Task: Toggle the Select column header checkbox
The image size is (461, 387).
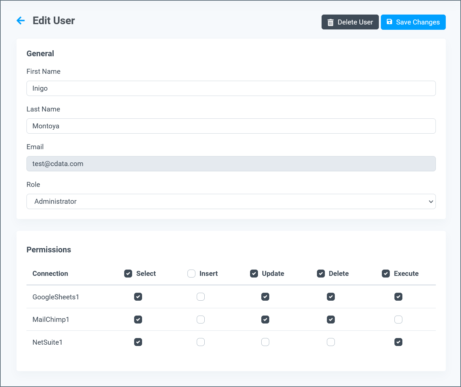Action: 128,274
